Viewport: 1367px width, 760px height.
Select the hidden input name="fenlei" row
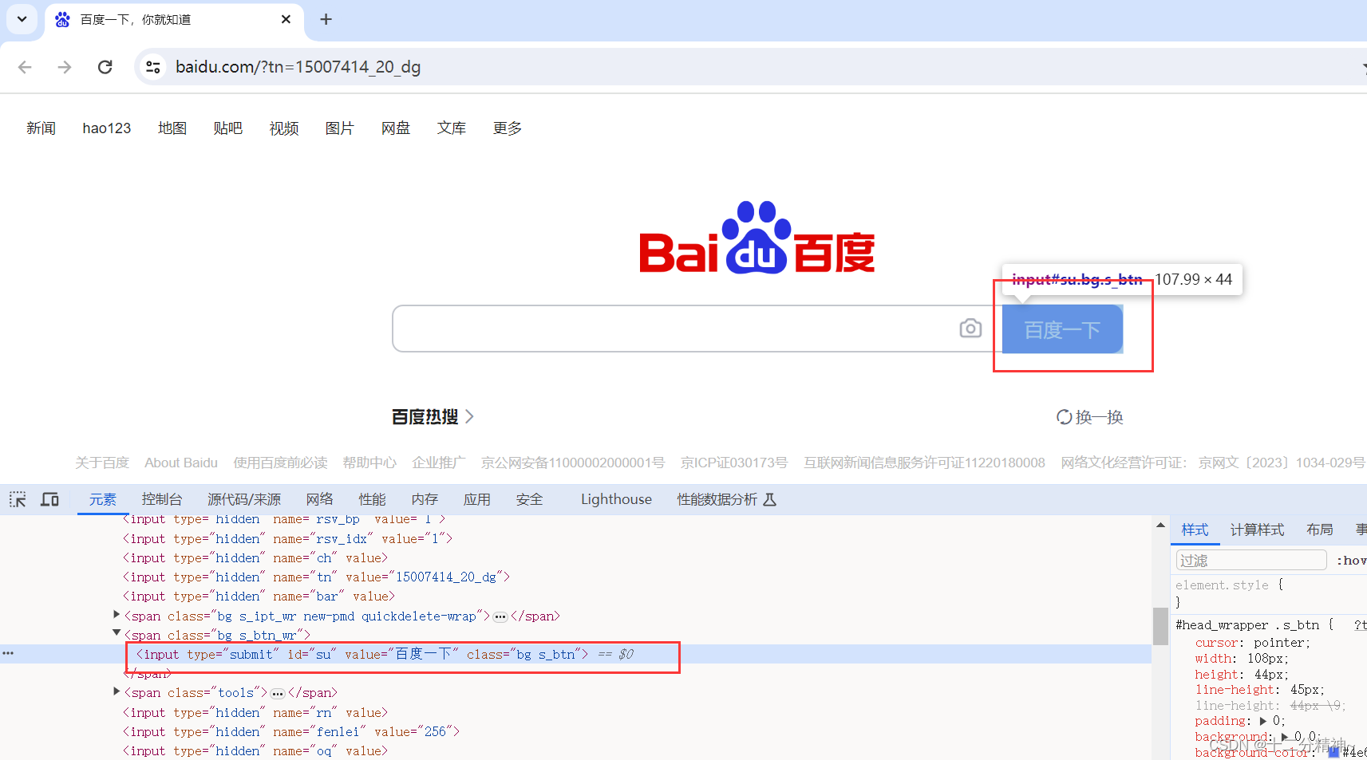tap(291, 731)
